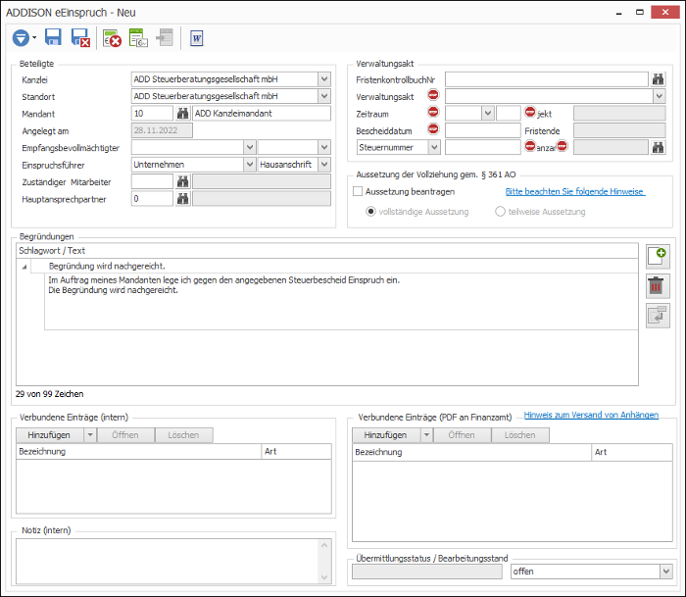Click Öffnen under PDF an Finanzamt

[462, 435]
